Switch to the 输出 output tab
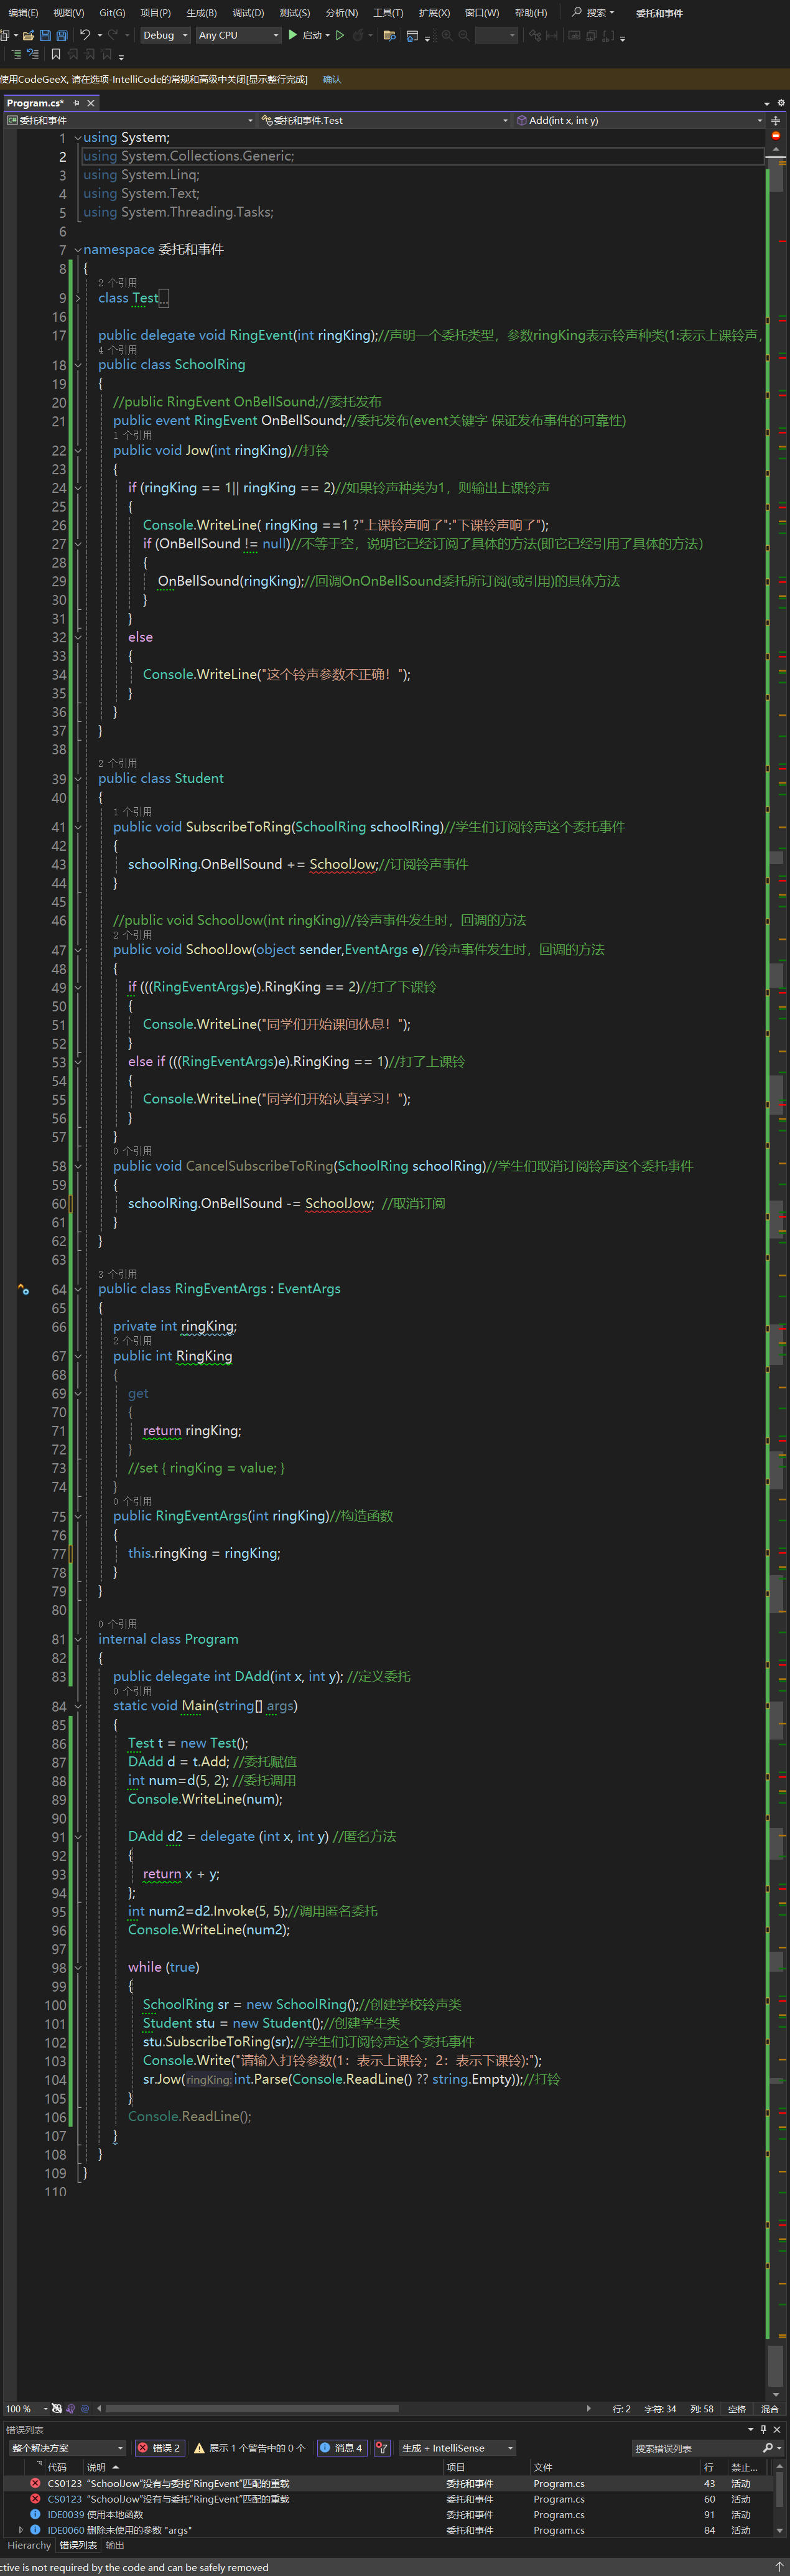The image size is (790, 2576). pos(115,2545)
